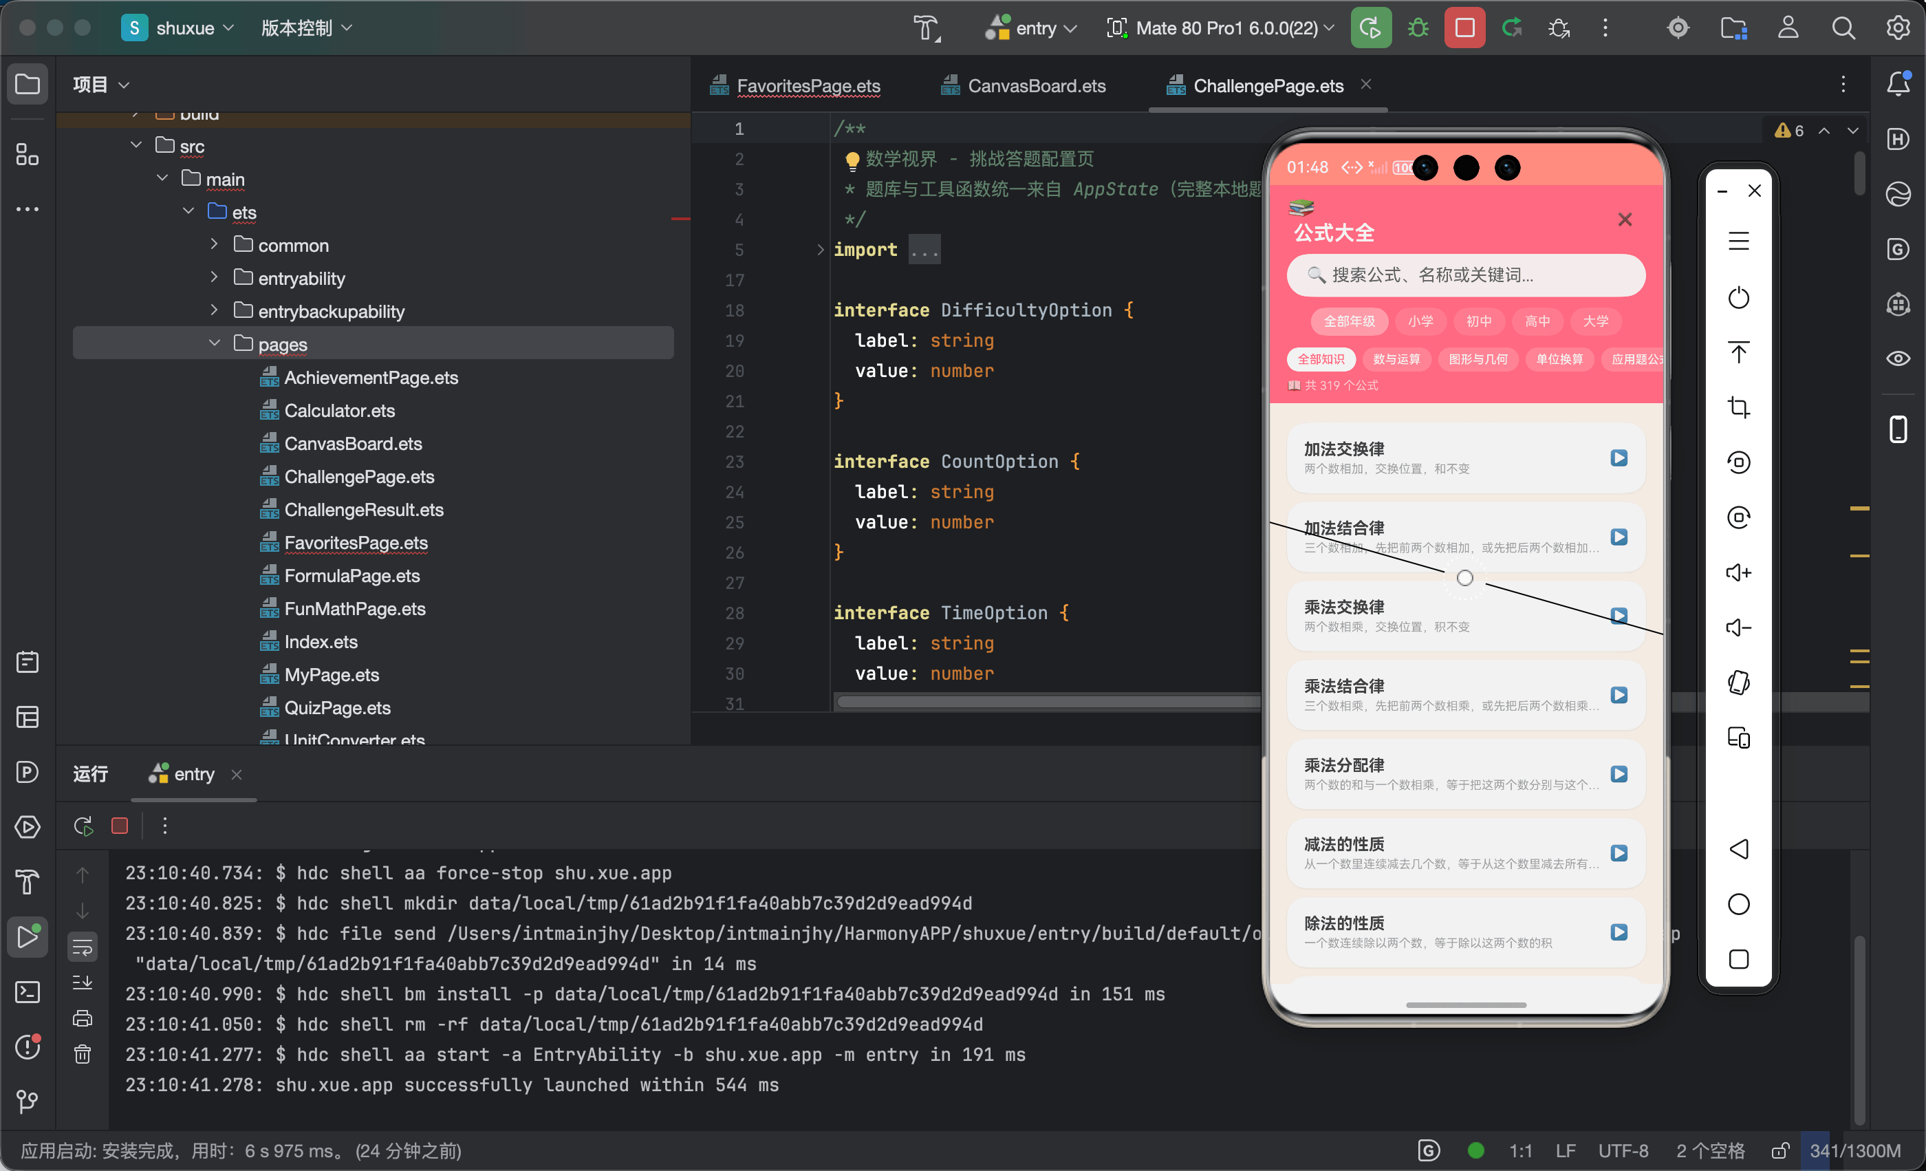Open the emulator power button
This screenshot has height=1171, width=1926.
tap(1738, 297)
